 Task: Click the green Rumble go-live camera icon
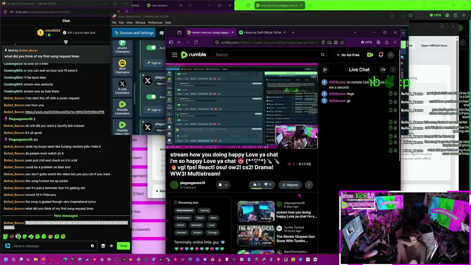pyautogui.click(x=370, y=55)
